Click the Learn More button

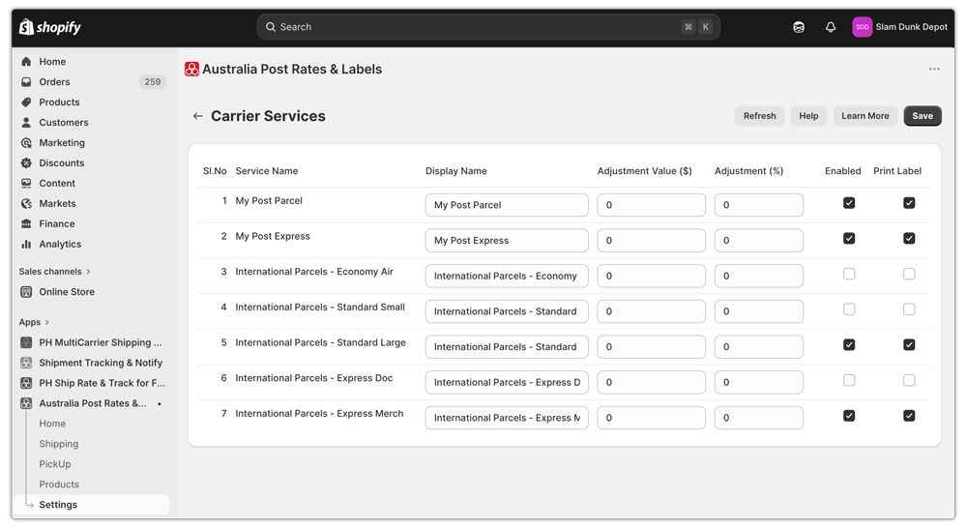(865, 116)
